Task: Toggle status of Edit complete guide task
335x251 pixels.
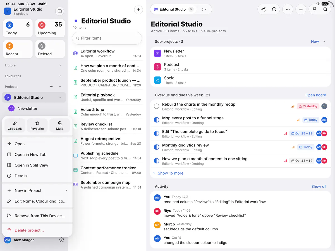Action: pyautogui.click(x=157, y=134)
